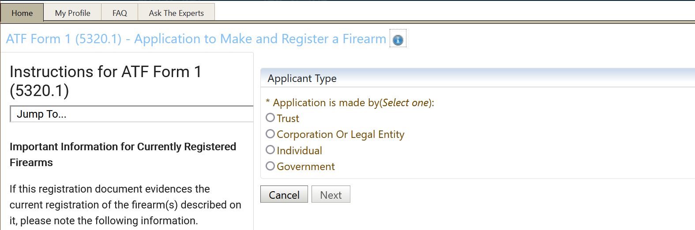
Task: Open the My Profile tab
Action: 73,13
